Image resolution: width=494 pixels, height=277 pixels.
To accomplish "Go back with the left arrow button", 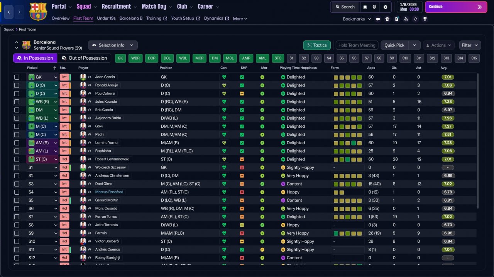I will pyautogui.click(x=9, y=12).
